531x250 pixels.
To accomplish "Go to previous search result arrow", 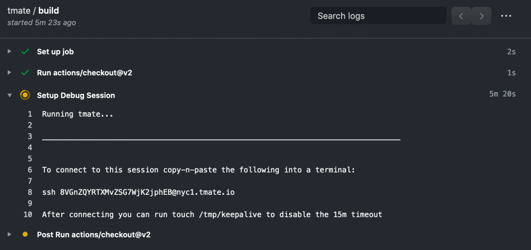I will pos(461,16).
